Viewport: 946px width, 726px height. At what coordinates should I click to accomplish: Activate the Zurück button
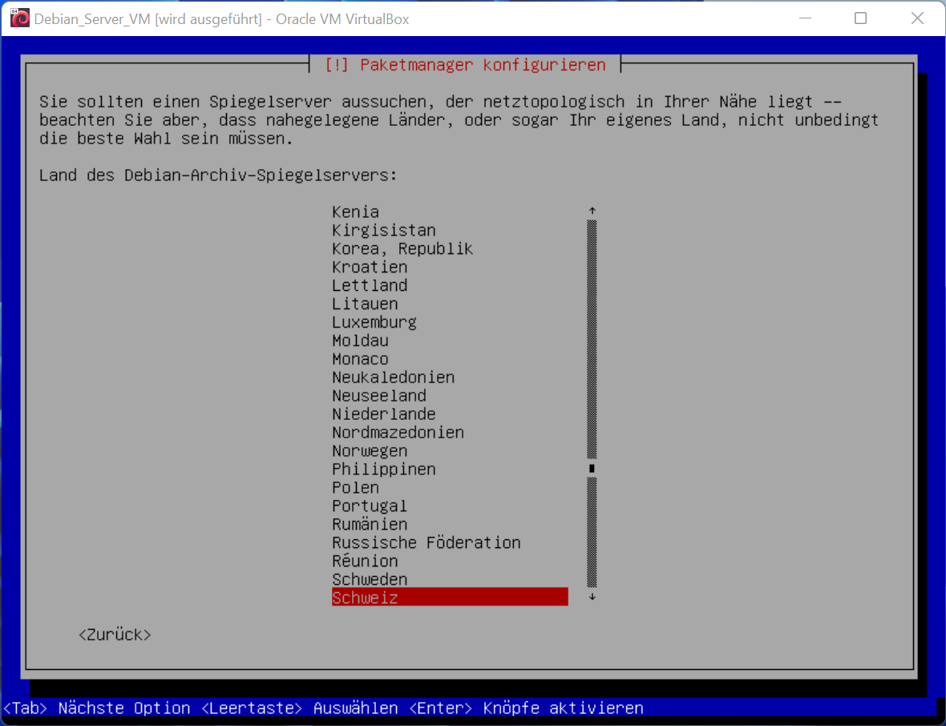point(115,635)
